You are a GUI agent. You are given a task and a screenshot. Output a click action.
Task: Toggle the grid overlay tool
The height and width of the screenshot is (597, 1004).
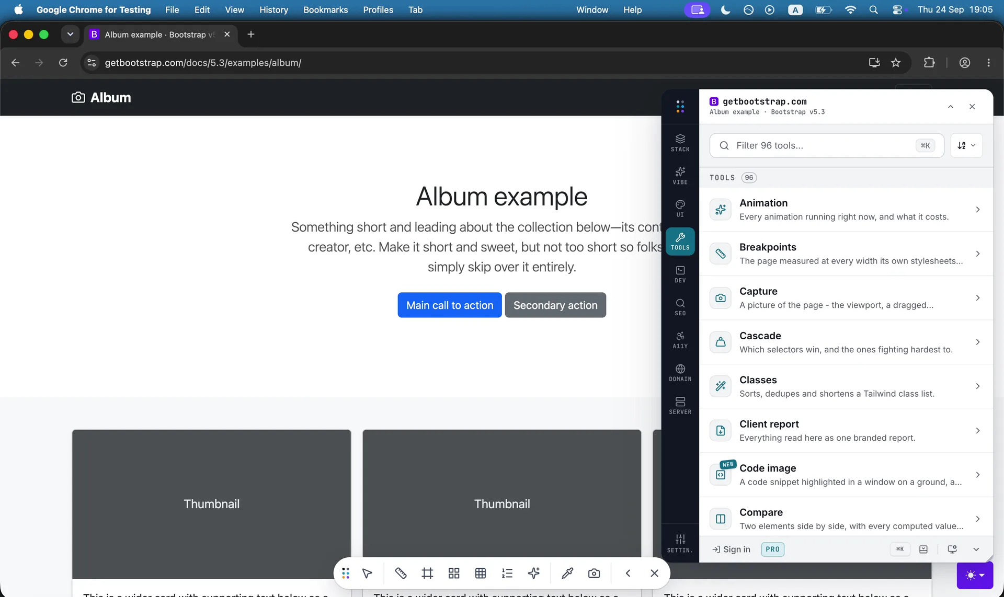click(x=481, y=573)
